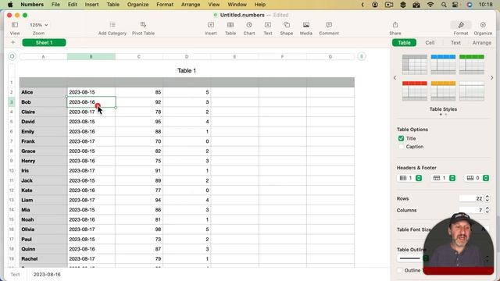The height and width of the screenshot is (281, 500).
Task: Click the Insert toolbar icon
Action: 211,25
